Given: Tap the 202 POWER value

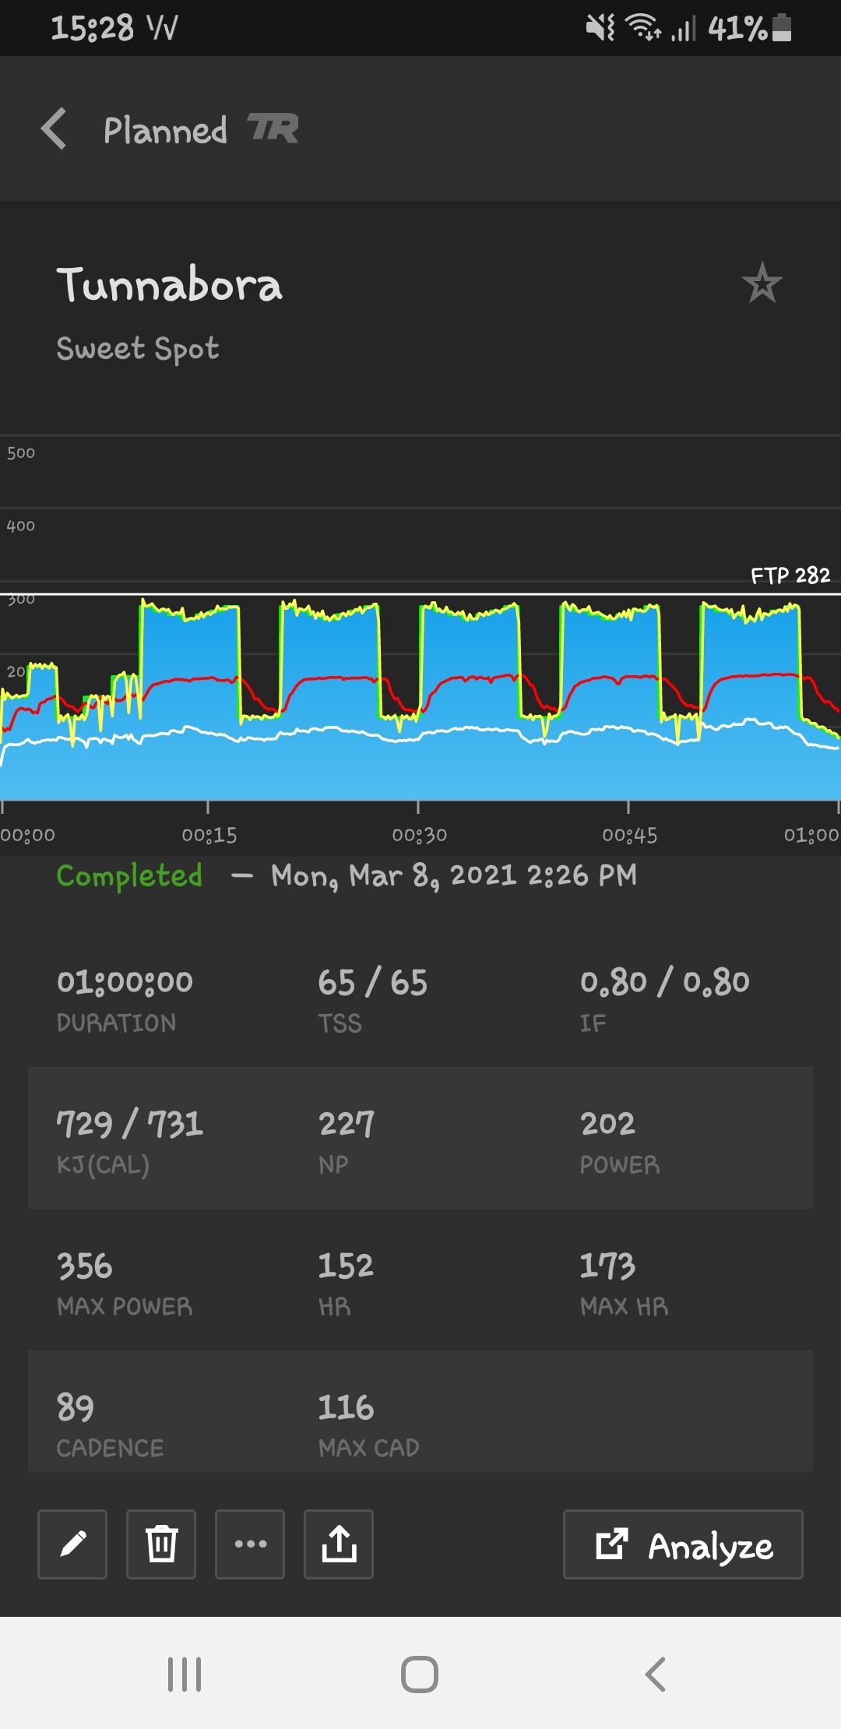Looking at the screenshot, I should pyautogui.click(x=607, y=1124).
